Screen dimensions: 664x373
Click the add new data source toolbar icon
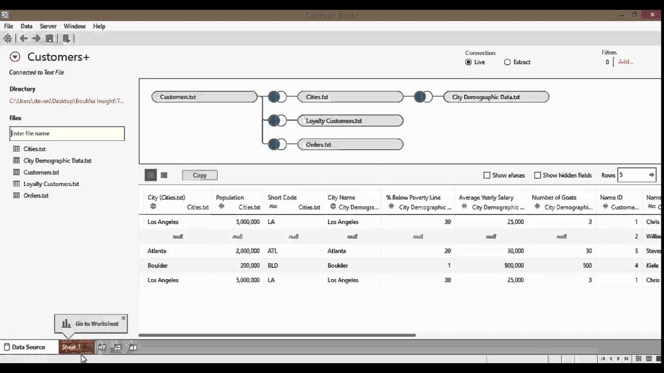[66, 38]
